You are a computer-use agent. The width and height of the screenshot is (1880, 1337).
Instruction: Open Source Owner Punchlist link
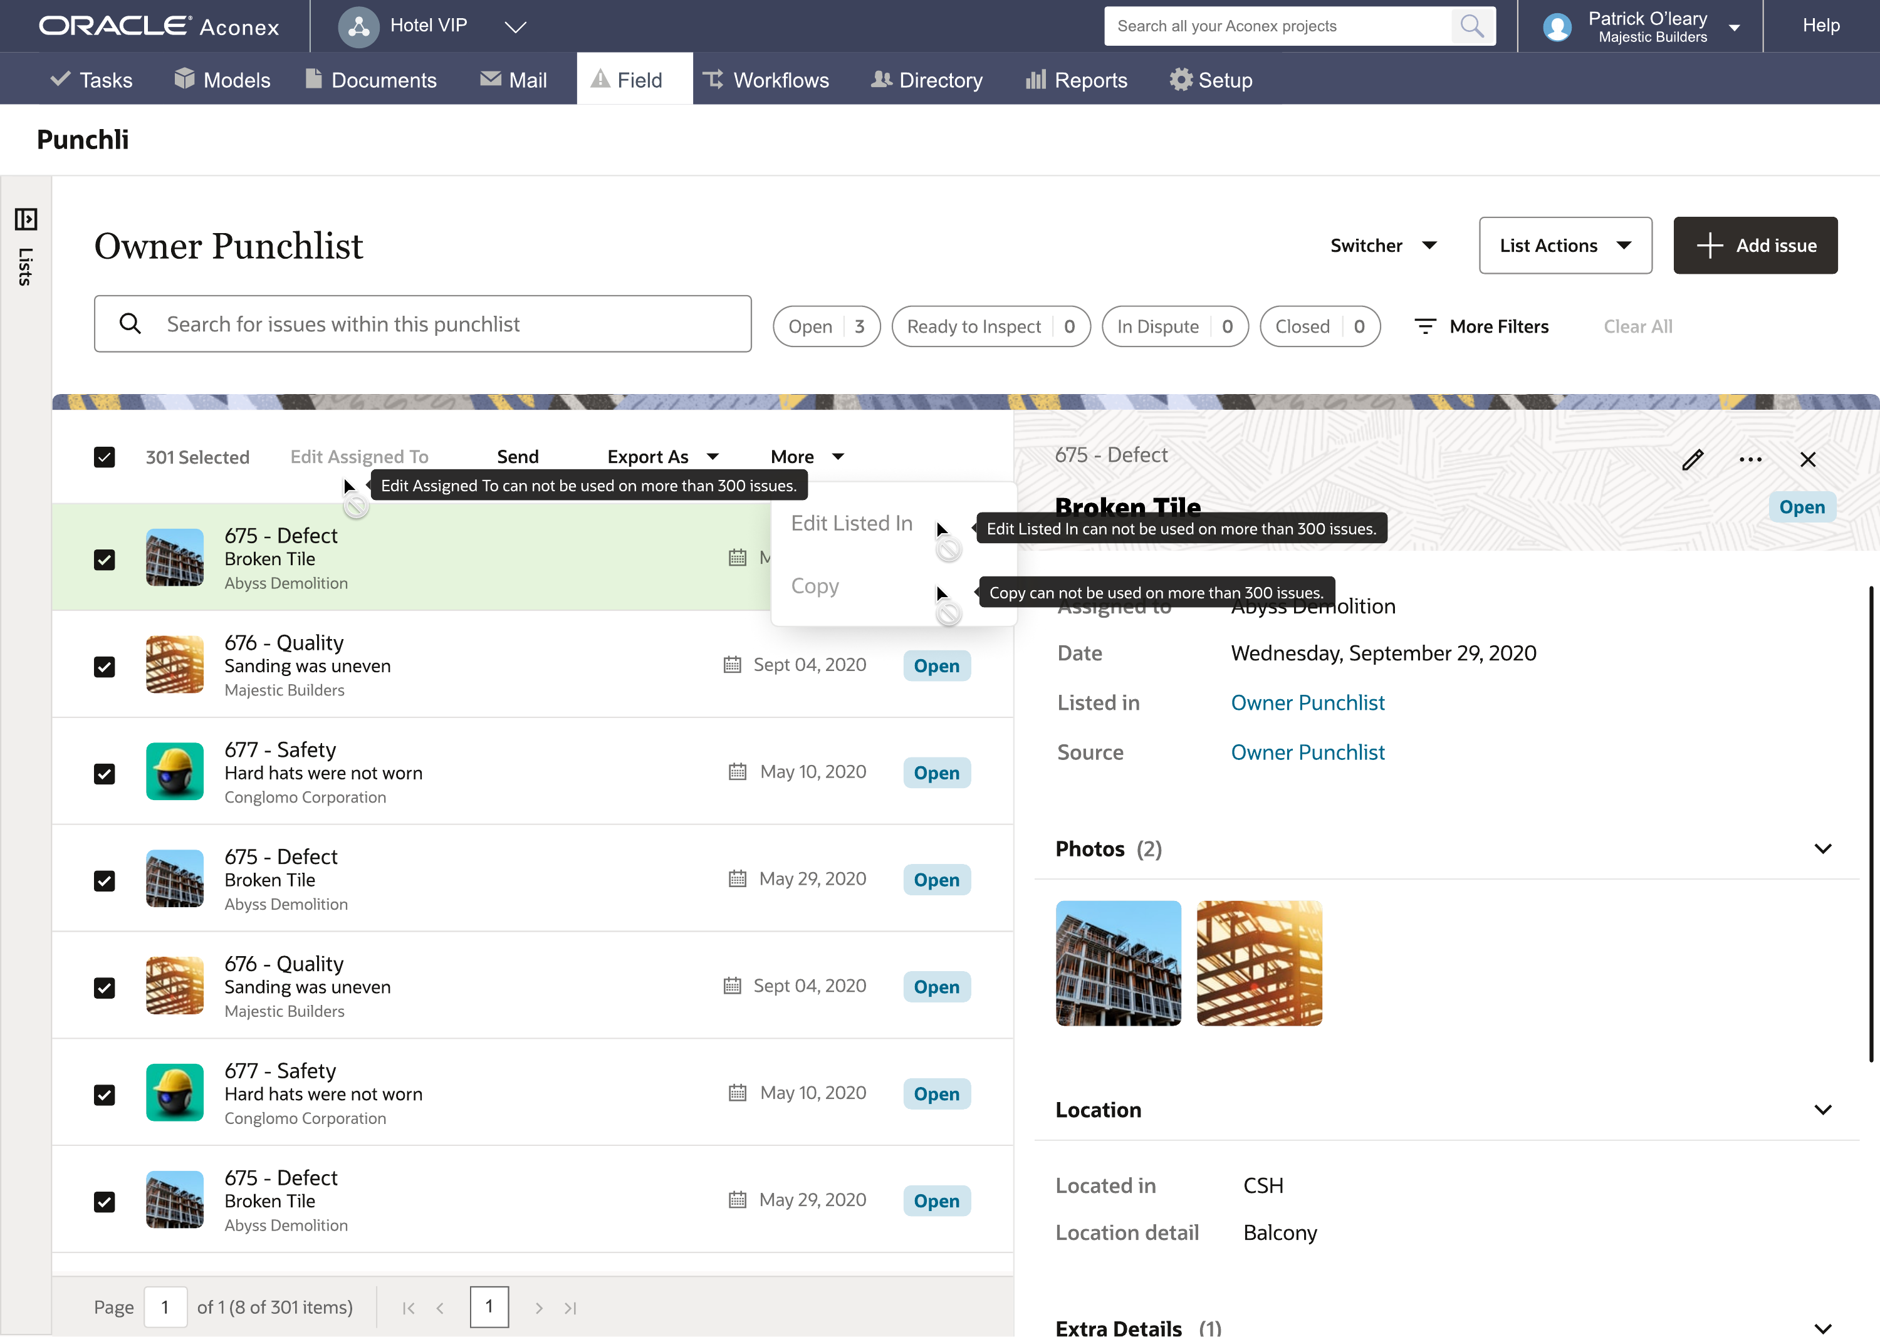click(1308, 752)
